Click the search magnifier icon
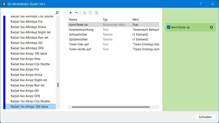This screenshot has width=219, height=123. [57, 13]
